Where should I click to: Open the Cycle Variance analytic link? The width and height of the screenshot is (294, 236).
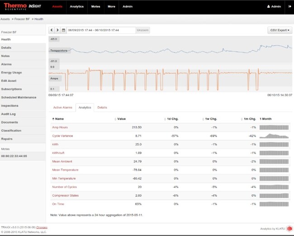coord(62,136)
